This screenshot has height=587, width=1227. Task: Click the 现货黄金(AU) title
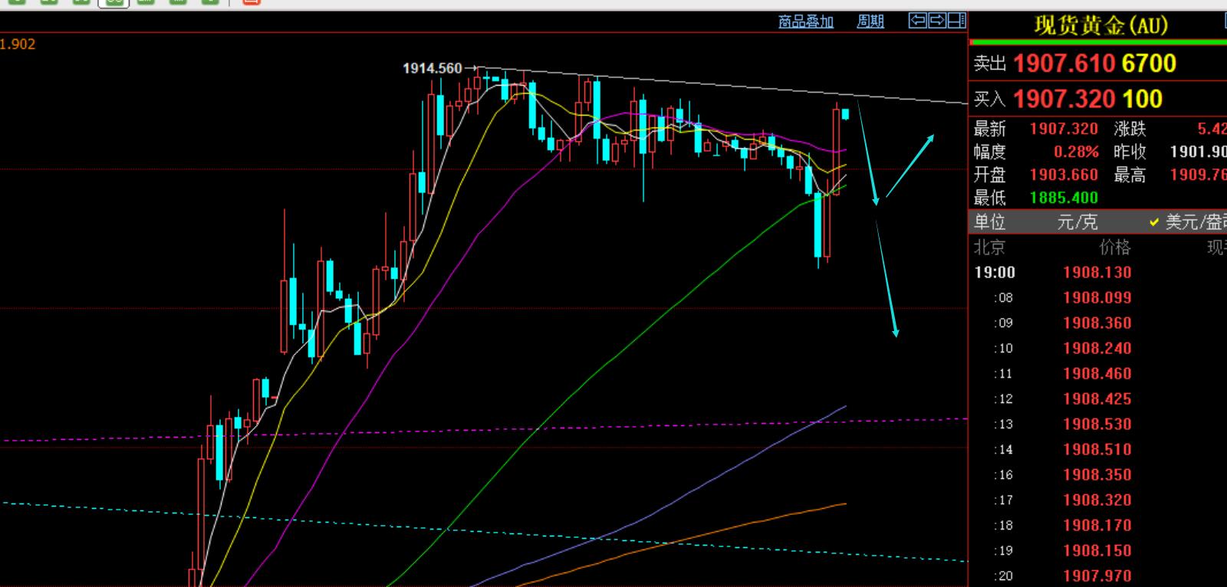[1100, 25]
